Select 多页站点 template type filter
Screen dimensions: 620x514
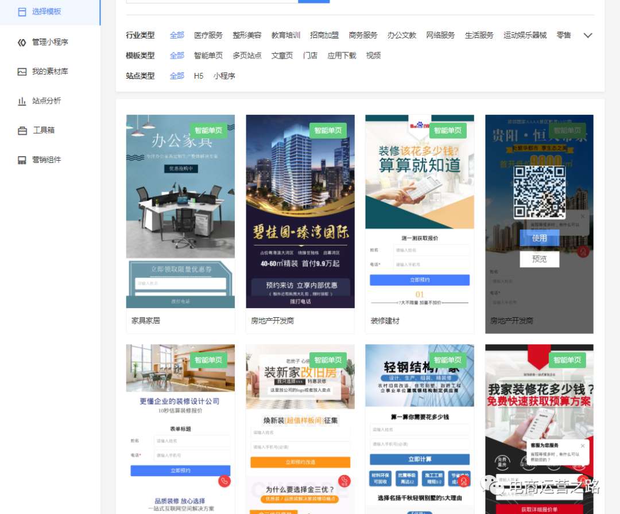(x=247, y=56)
